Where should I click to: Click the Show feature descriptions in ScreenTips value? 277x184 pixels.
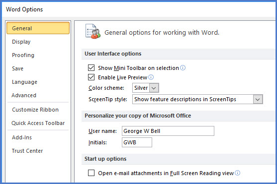click(185, 99)
